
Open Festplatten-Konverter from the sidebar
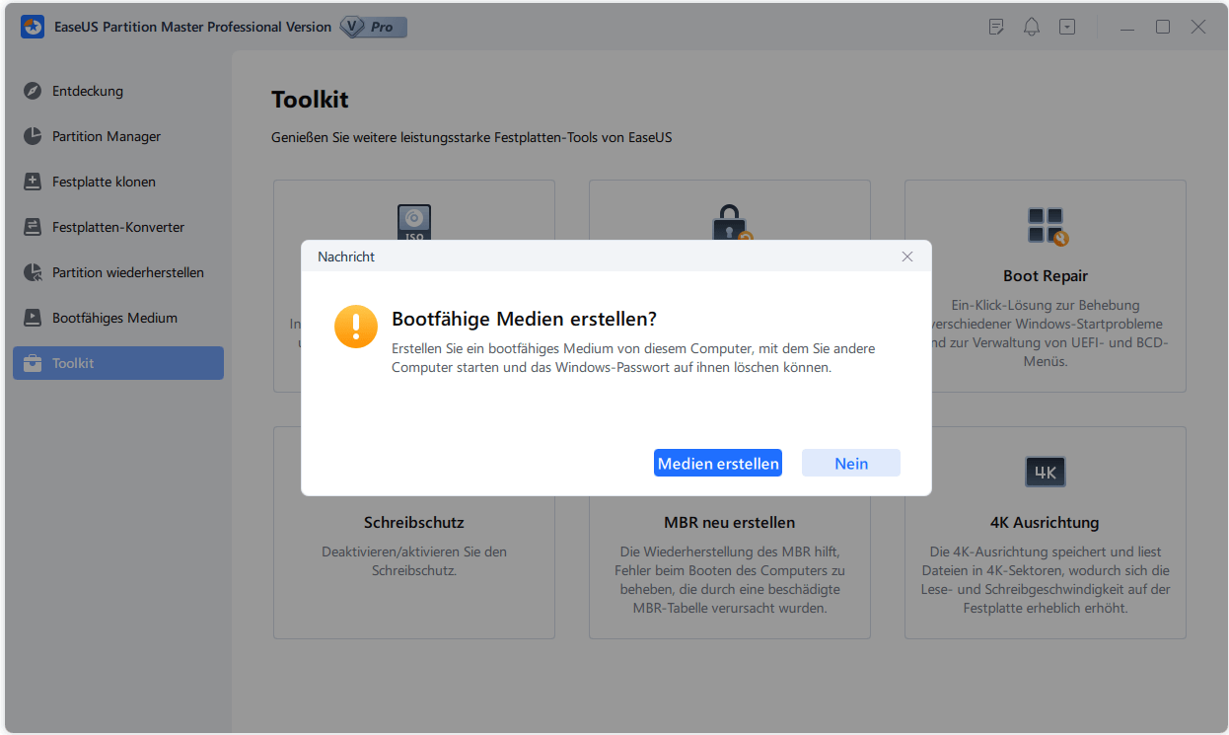[x=118, y=227]
